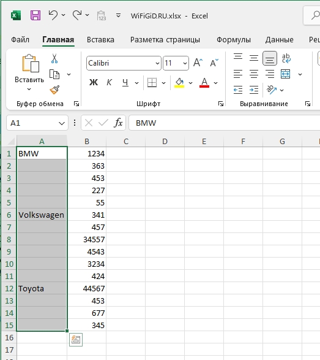Decrease font size with small A icon
Screen dimensions: 320x360
(x=214, y=63)
